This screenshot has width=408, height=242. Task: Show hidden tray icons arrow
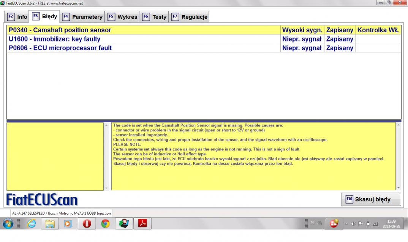[x=346, y=224]
